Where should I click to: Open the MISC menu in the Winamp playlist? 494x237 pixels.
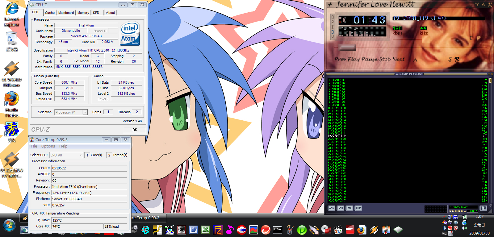[358, 208]
